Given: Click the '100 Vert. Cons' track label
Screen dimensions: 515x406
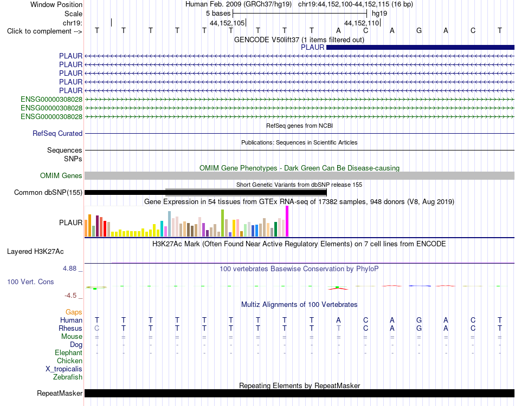Looking at the screenshot, I should (x=30, y=281).
